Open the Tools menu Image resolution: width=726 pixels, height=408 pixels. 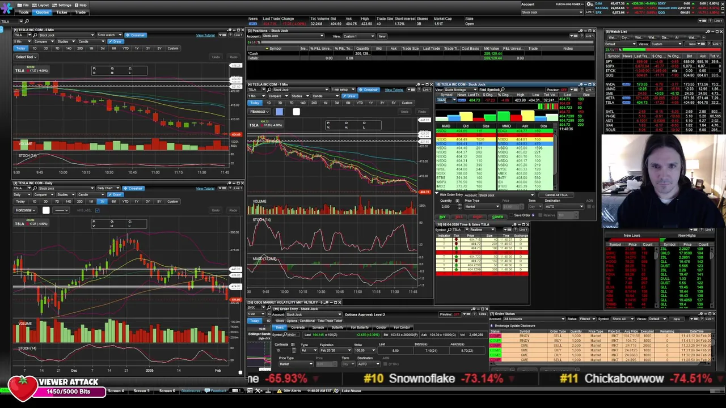[24, 12]
